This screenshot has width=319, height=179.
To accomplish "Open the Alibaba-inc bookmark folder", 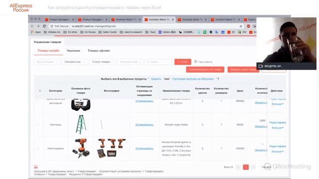I will (52, 32).
